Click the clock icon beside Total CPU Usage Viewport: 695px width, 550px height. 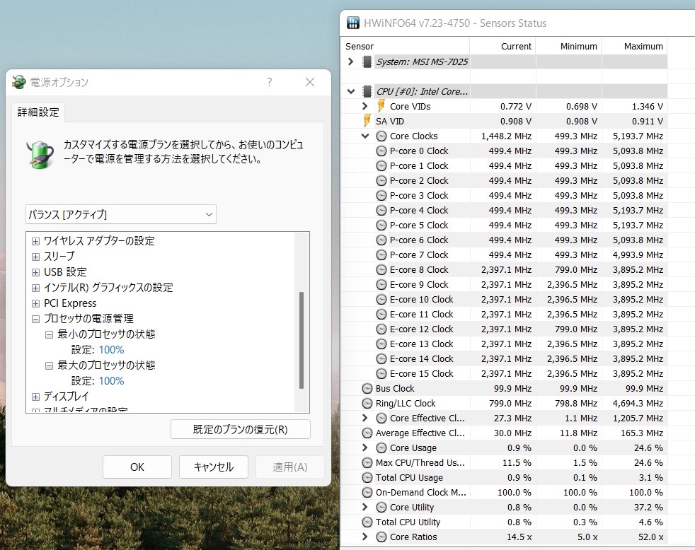pos(367,477)
